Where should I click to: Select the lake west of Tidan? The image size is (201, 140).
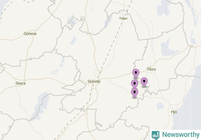point(108,21)
